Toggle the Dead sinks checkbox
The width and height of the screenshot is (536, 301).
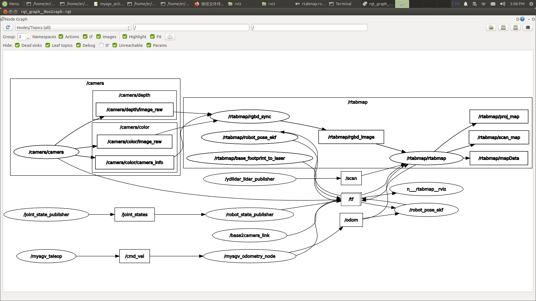(x=18, y=45)
